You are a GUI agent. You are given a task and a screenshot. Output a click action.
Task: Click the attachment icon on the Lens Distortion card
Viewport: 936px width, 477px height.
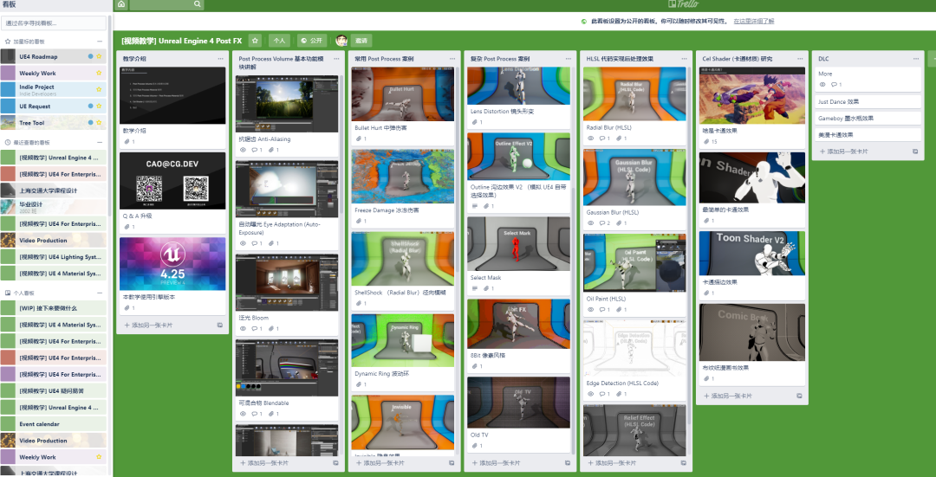tap(475, 122)
